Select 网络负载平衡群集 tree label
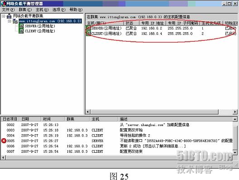 point(28,16)
